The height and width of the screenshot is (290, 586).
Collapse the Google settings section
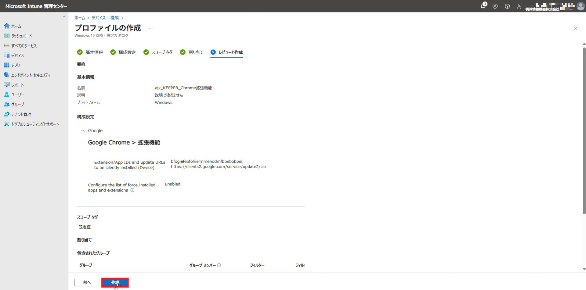[82, 131]
